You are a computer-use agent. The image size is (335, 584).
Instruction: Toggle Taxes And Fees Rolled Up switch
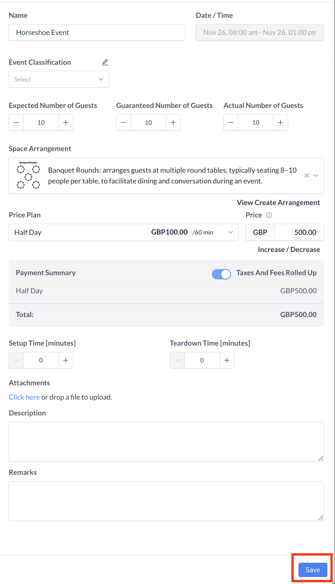click(x=221, y=274)
